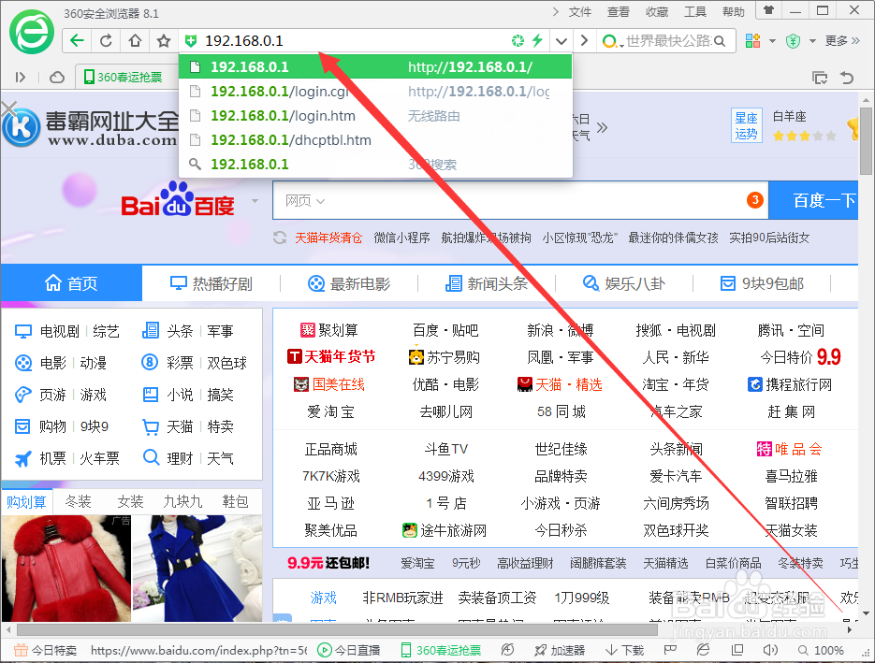Open the 查看 menu

(x=619, y=12)
